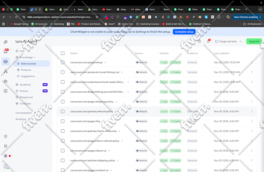Open the user avatar at bottom left
The image size is (264, 172).
point(5,166)
